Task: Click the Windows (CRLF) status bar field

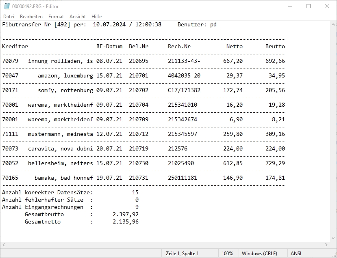Action: click(259, 254)
